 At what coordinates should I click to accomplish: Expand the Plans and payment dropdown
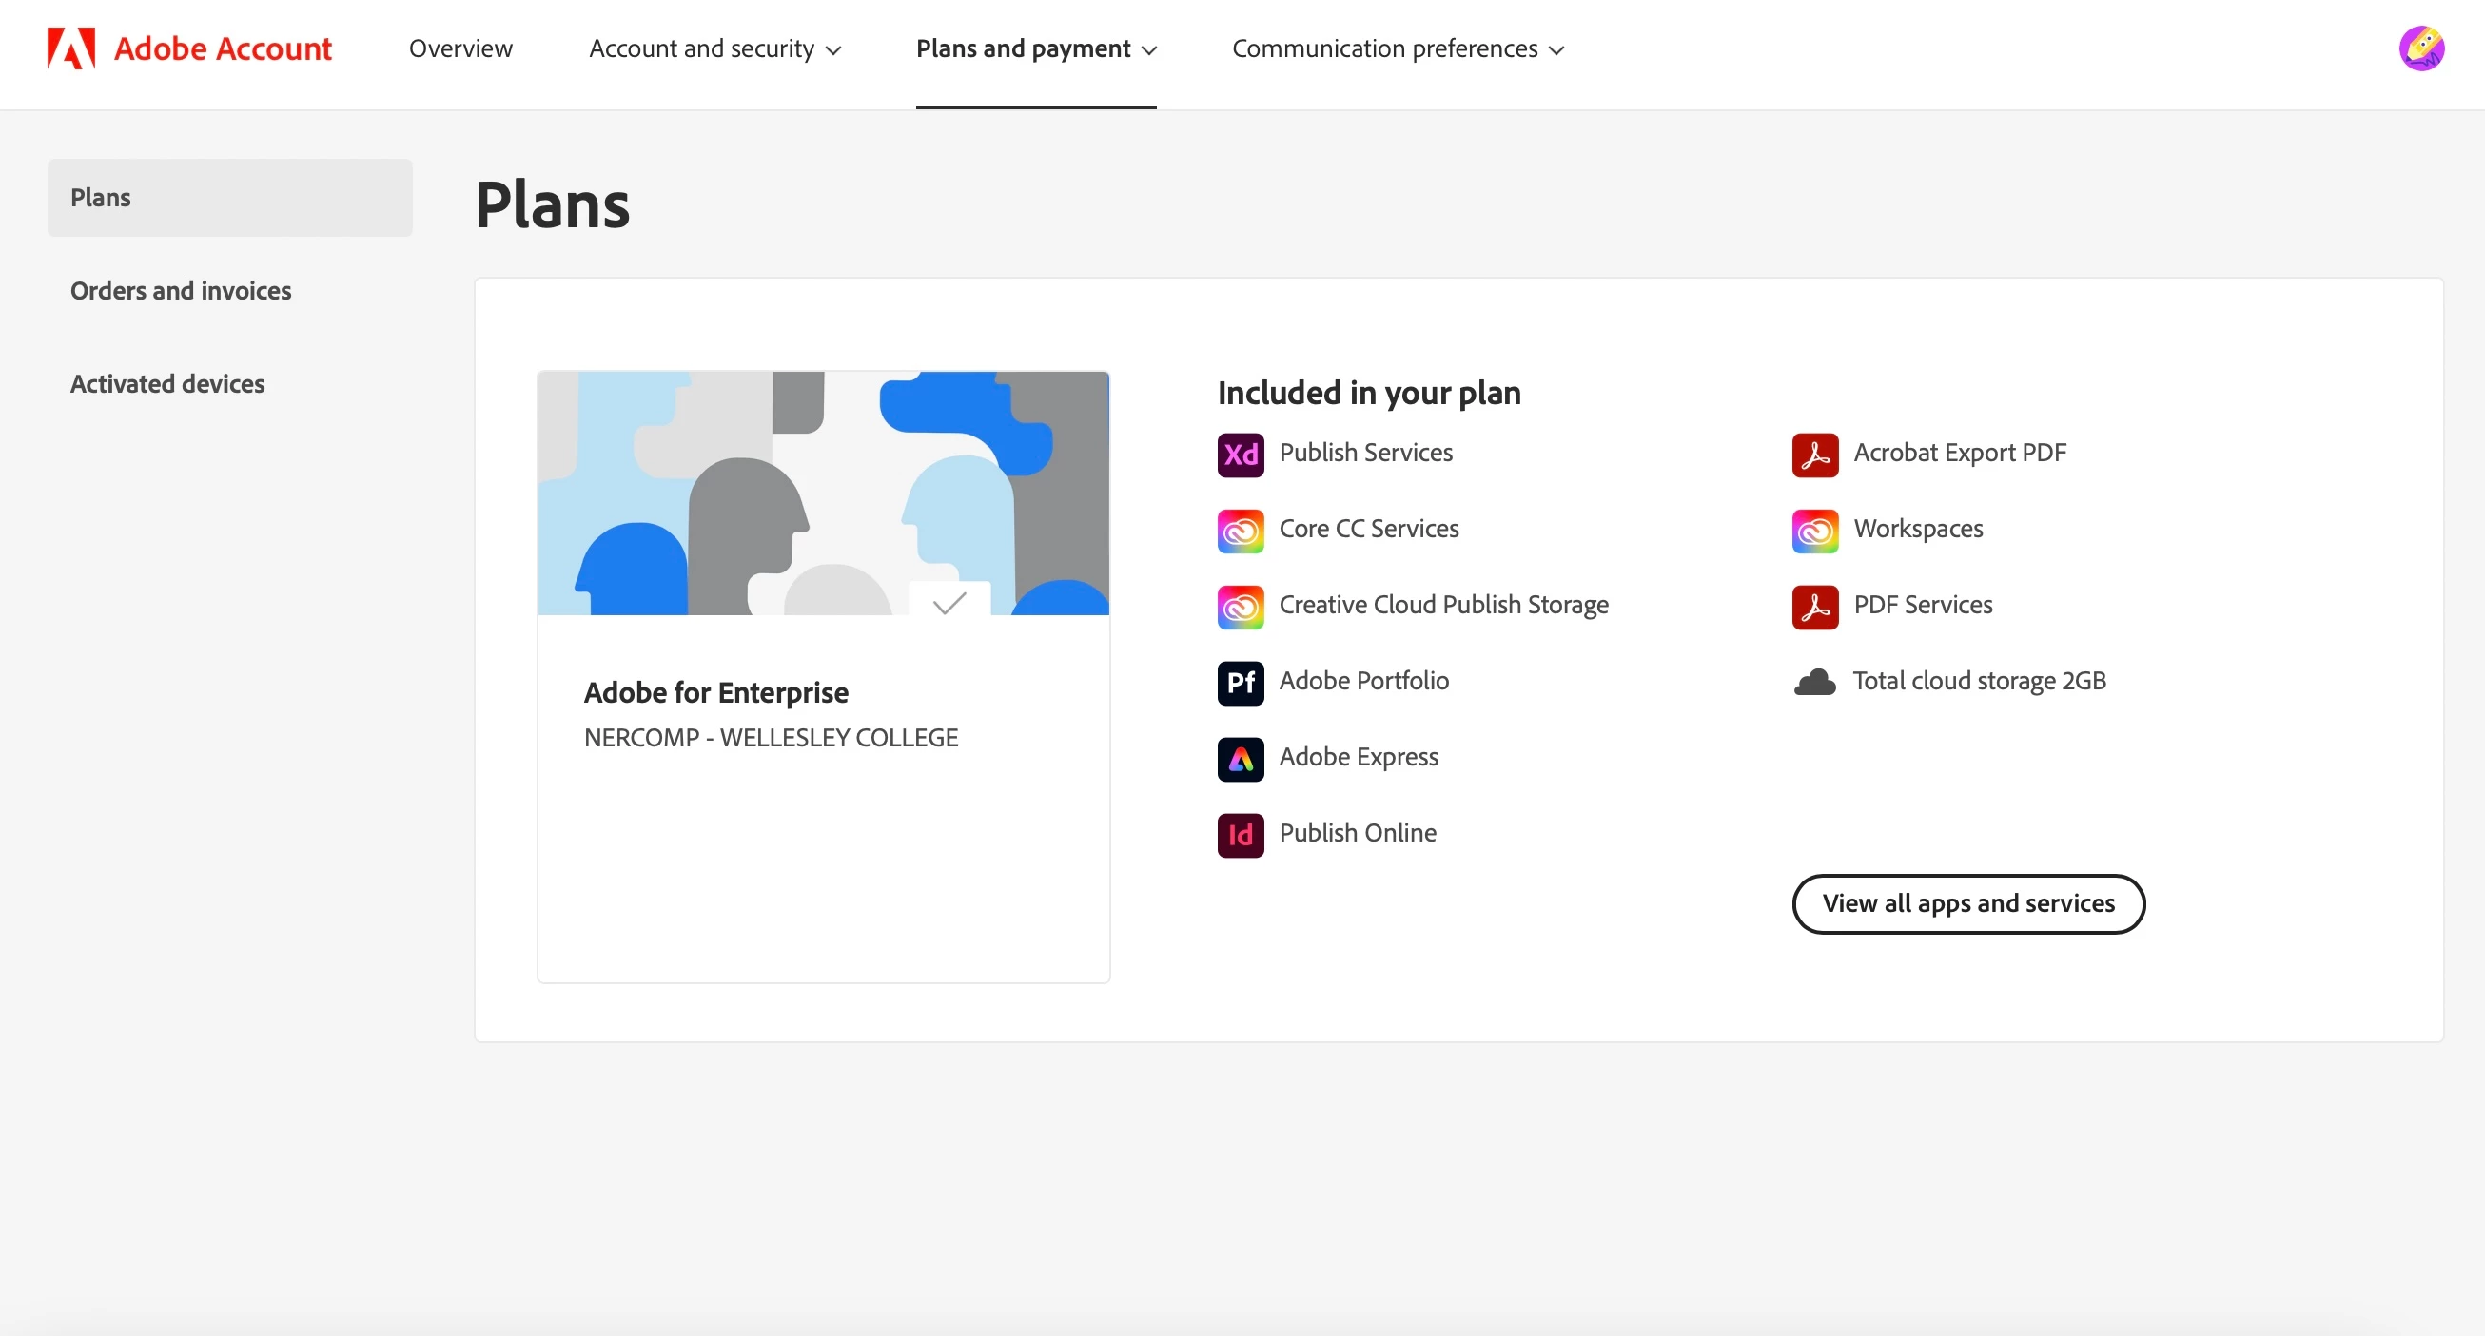click(1035, 49)
